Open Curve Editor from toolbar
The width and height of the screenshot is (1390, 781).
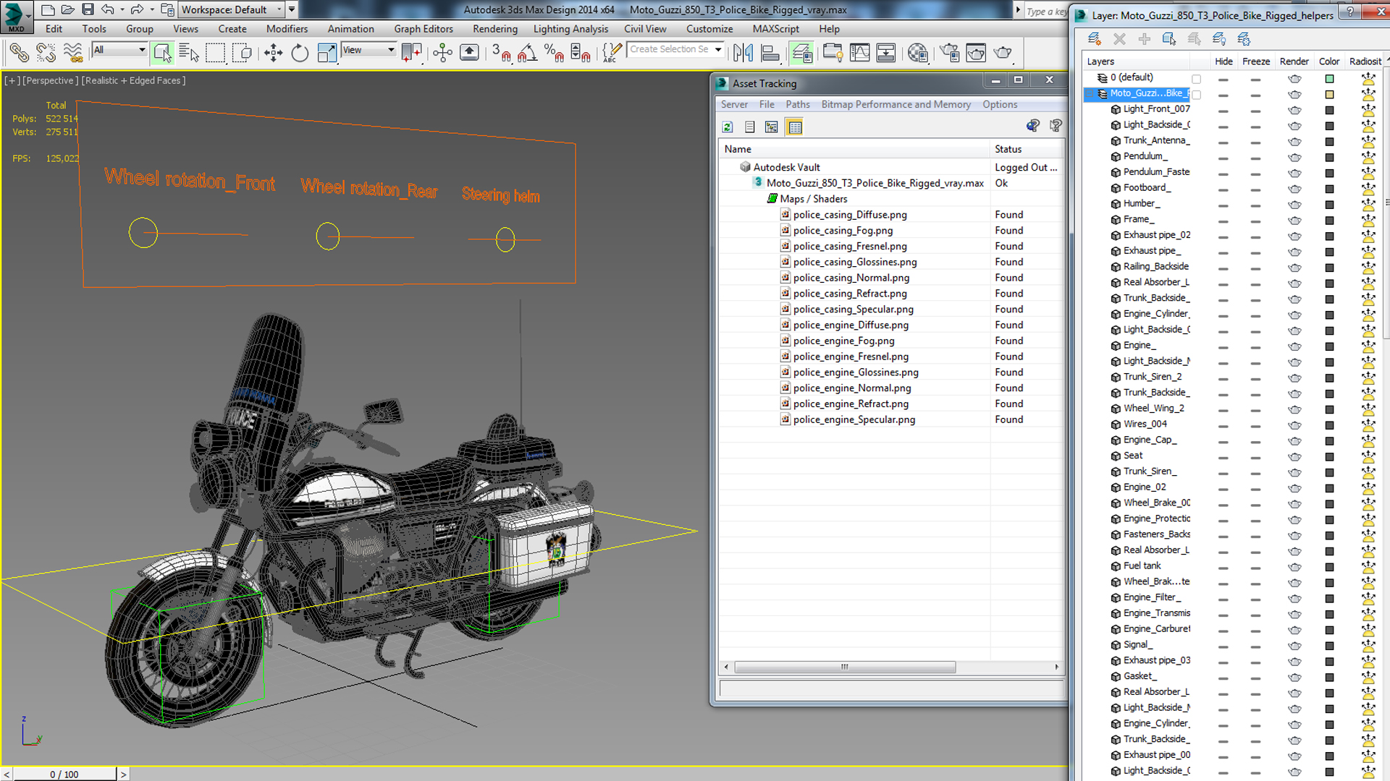tap(859, 53)
